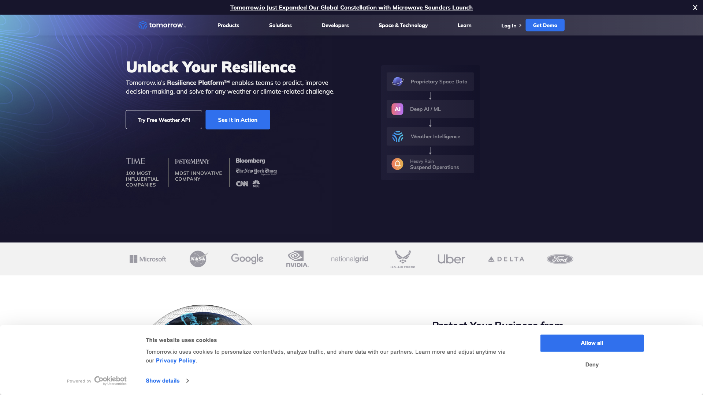703x395 pixels.
Task: Click Deny cookies option
Action: click(x=592, y=365)
